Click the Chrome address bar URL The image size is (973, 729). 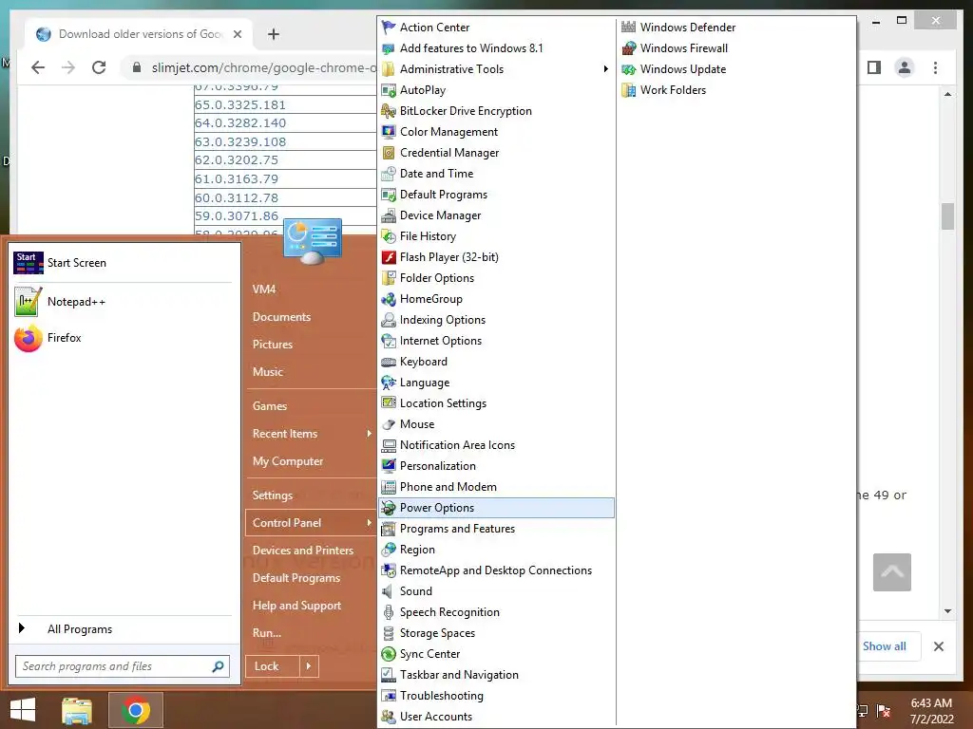tap(264, 67)
